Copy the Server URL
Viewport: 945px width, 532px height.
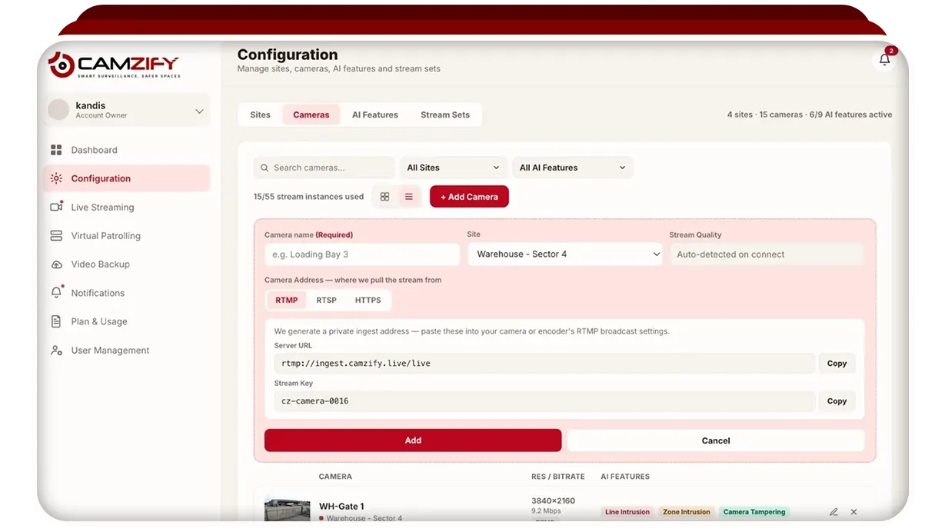click(837, 364)
